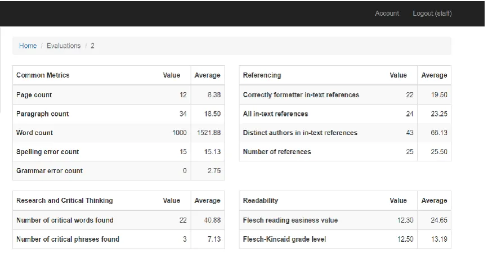Select the Grammar error count label
The height and width of the screenshot is (253, 488).
click(x=50, y=171)
